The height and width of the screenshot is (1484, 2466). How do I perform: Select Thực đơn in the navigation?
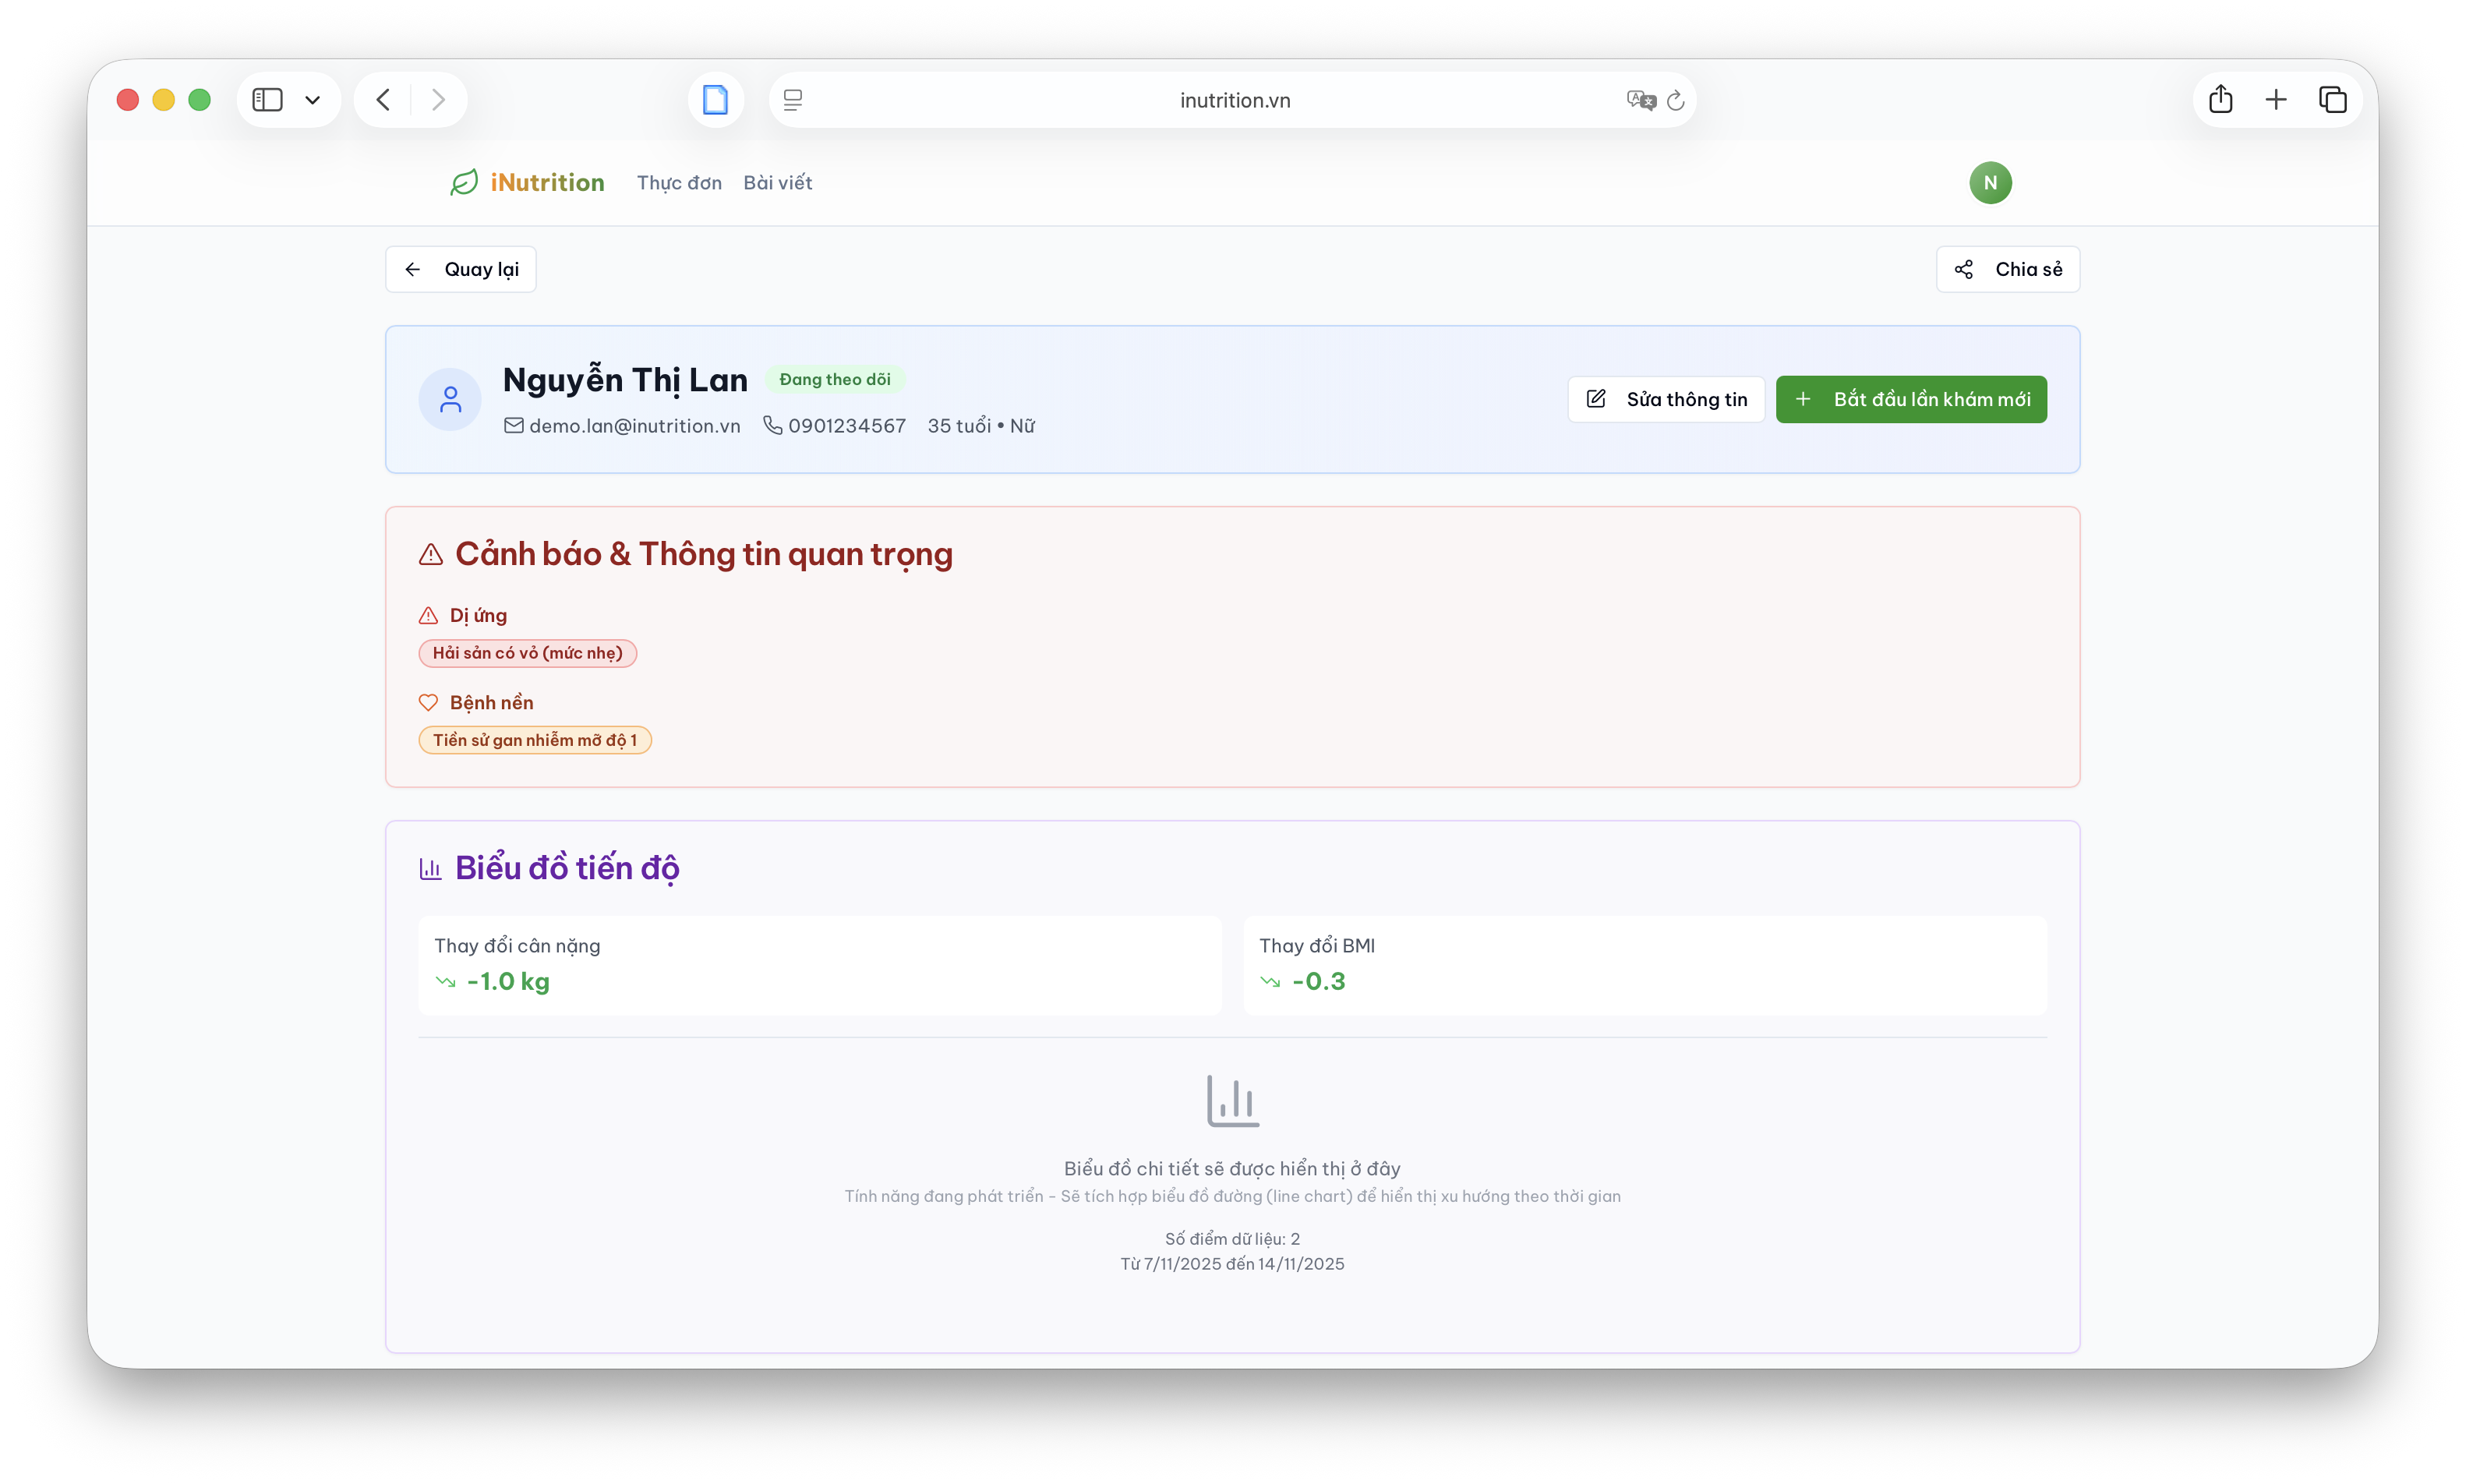click(679, 182)
